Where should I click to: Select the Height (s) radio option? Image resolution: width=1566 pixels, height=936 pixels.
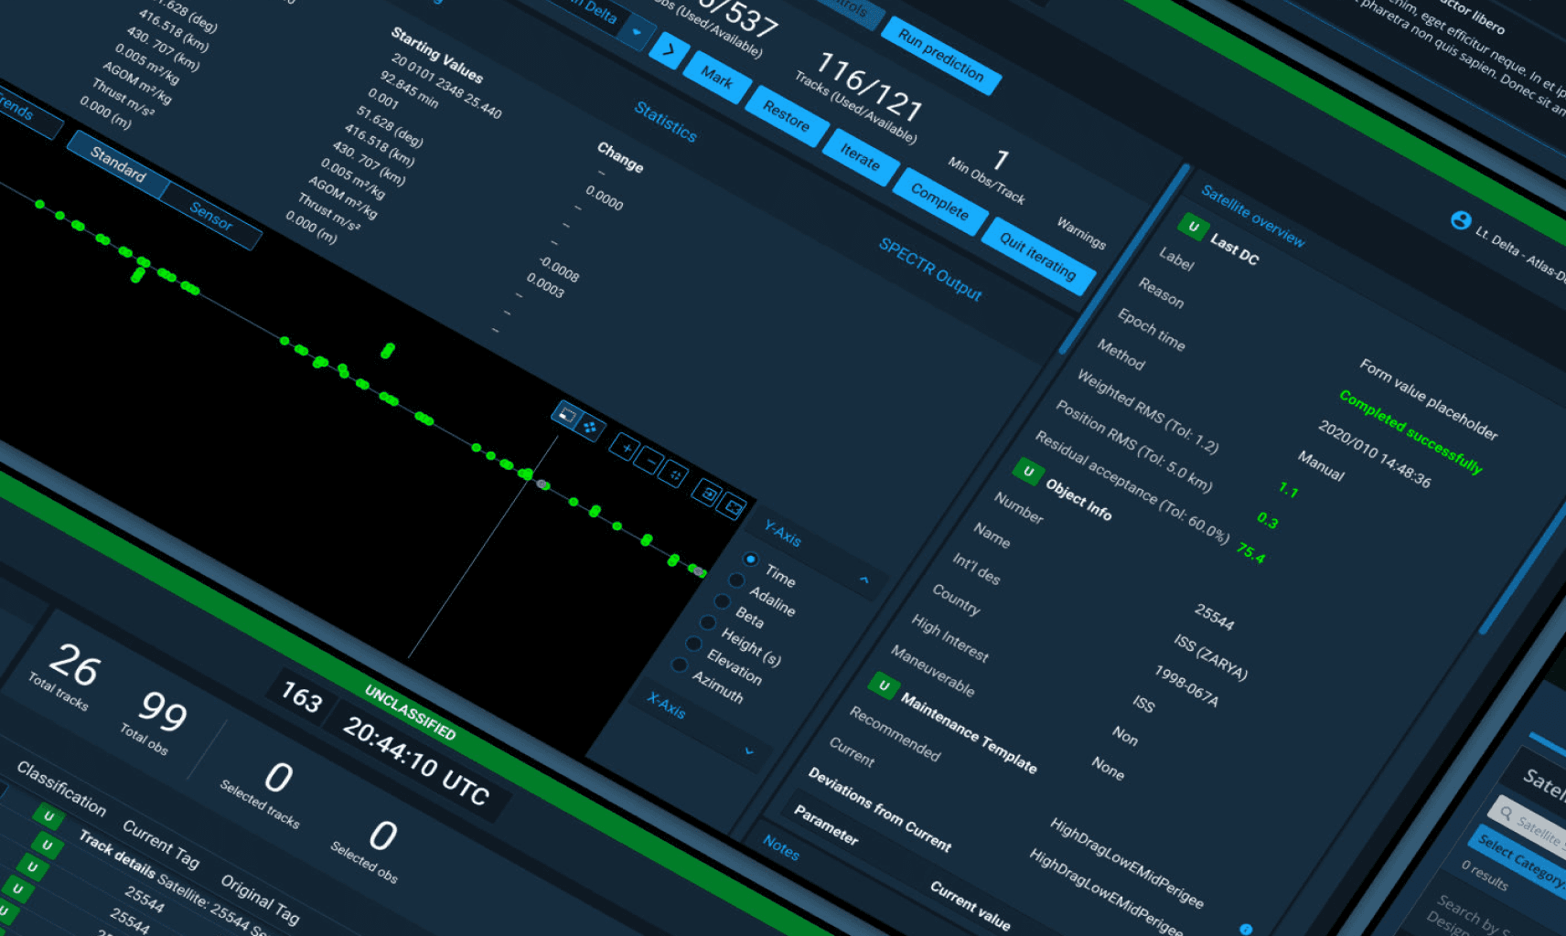pyautogui.click(x=708, y=622)
